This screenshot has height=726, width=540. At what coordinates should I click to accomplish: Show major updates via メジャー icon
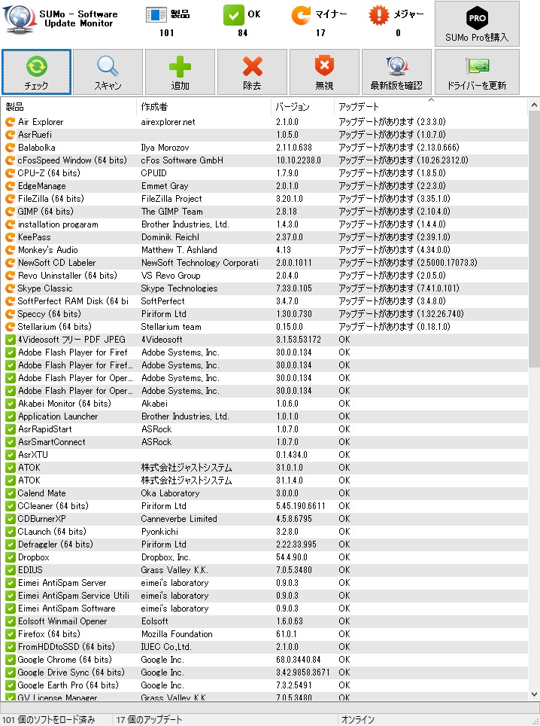click(379, 15)
